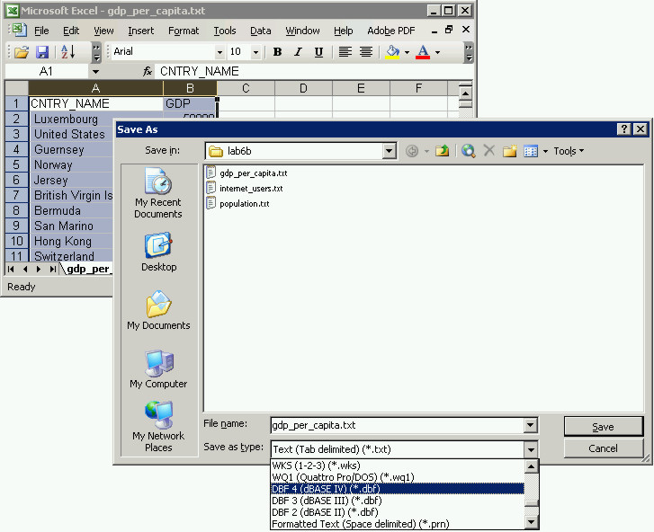Create a new folder in Save As dialog
Viewport: 654px width, 532px height.
tap(509, 151)
